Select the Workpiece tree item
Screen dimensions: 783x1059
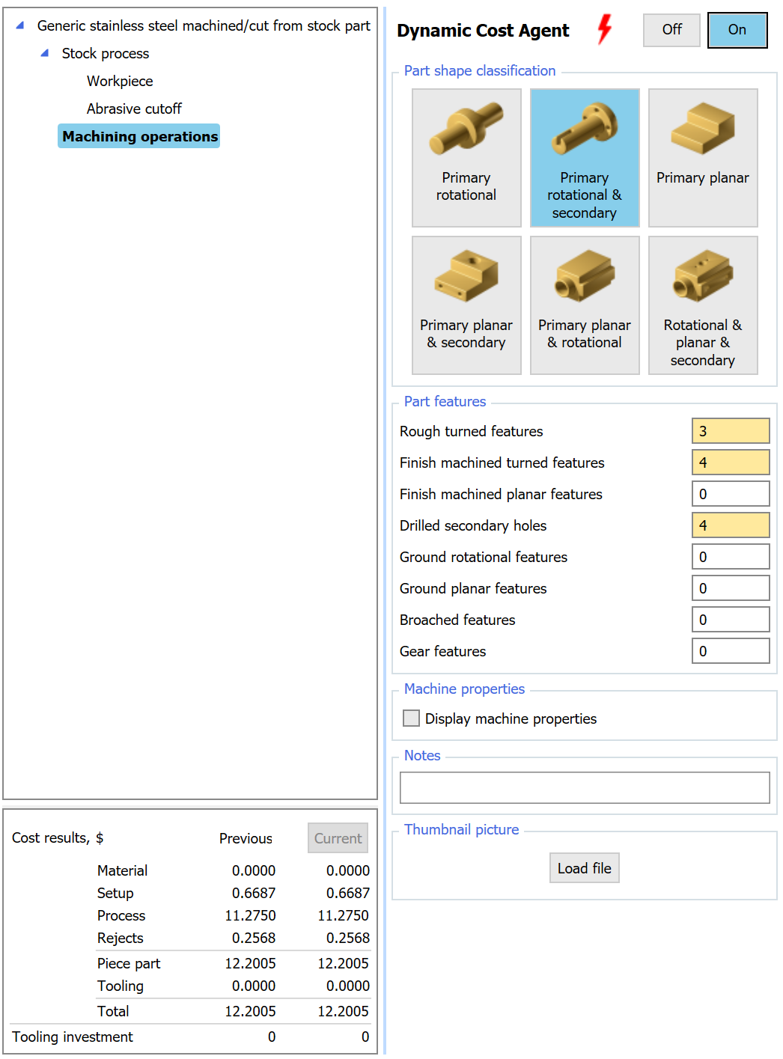click(120, 81)
